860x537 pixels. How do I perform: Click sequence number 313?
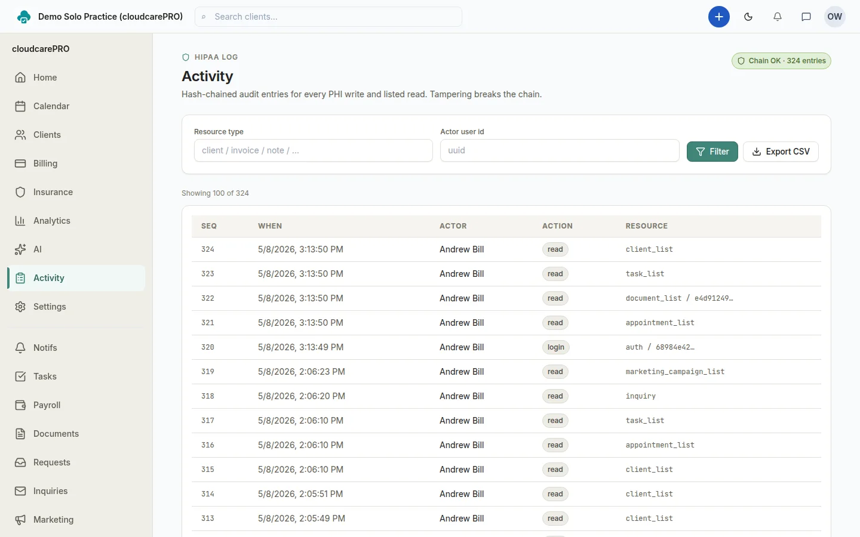[208, 519]
